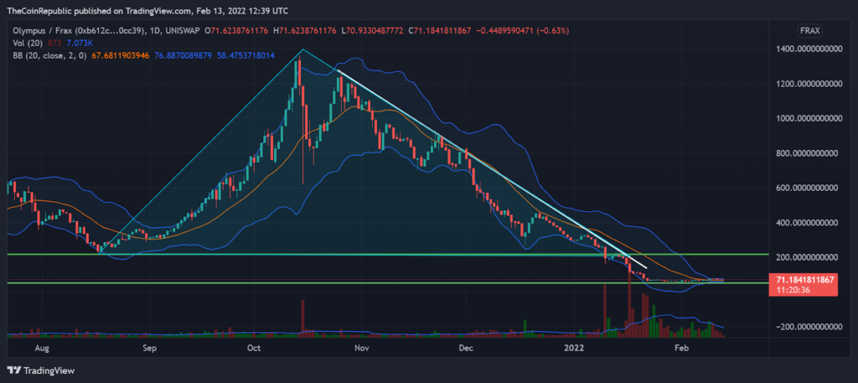The height and width of the screenshot is (383, 858).
Task: Click the Dec label on the time axis
Action: pyautogui.click(x=466, y=348)
